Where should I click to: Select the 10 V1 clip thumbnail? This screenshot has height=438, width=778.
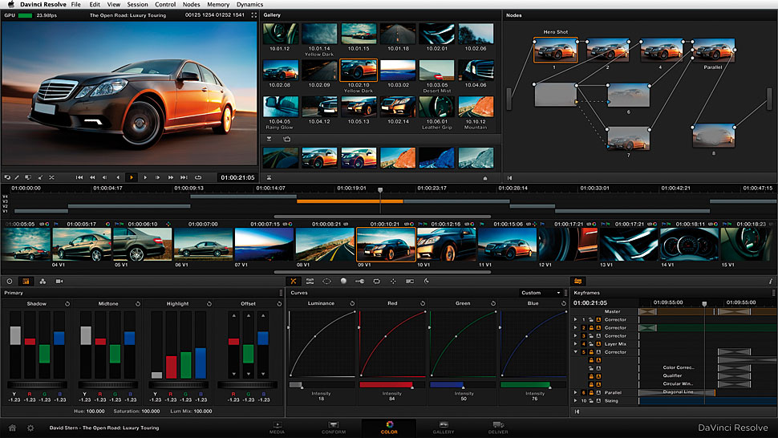(x=446, y=245)
